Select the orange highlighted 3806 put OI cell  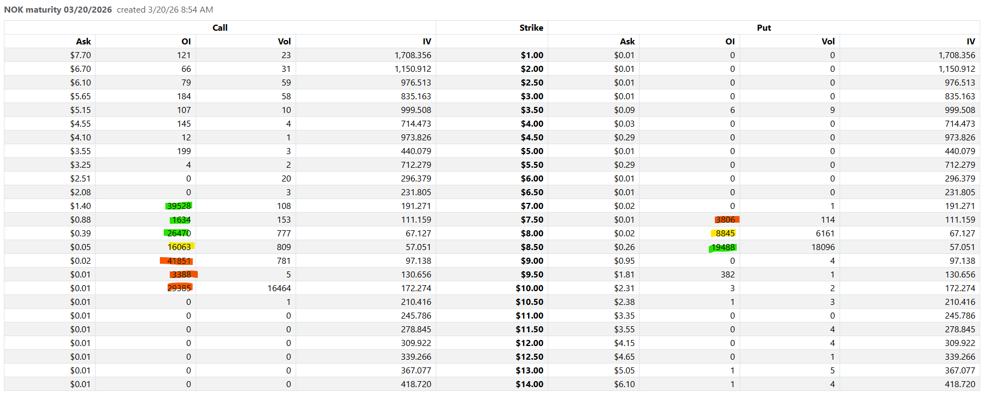725,220
